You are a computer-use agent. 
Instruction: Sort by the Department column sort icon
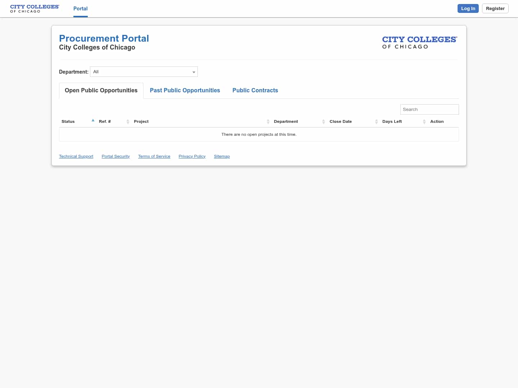pos(323,121)
